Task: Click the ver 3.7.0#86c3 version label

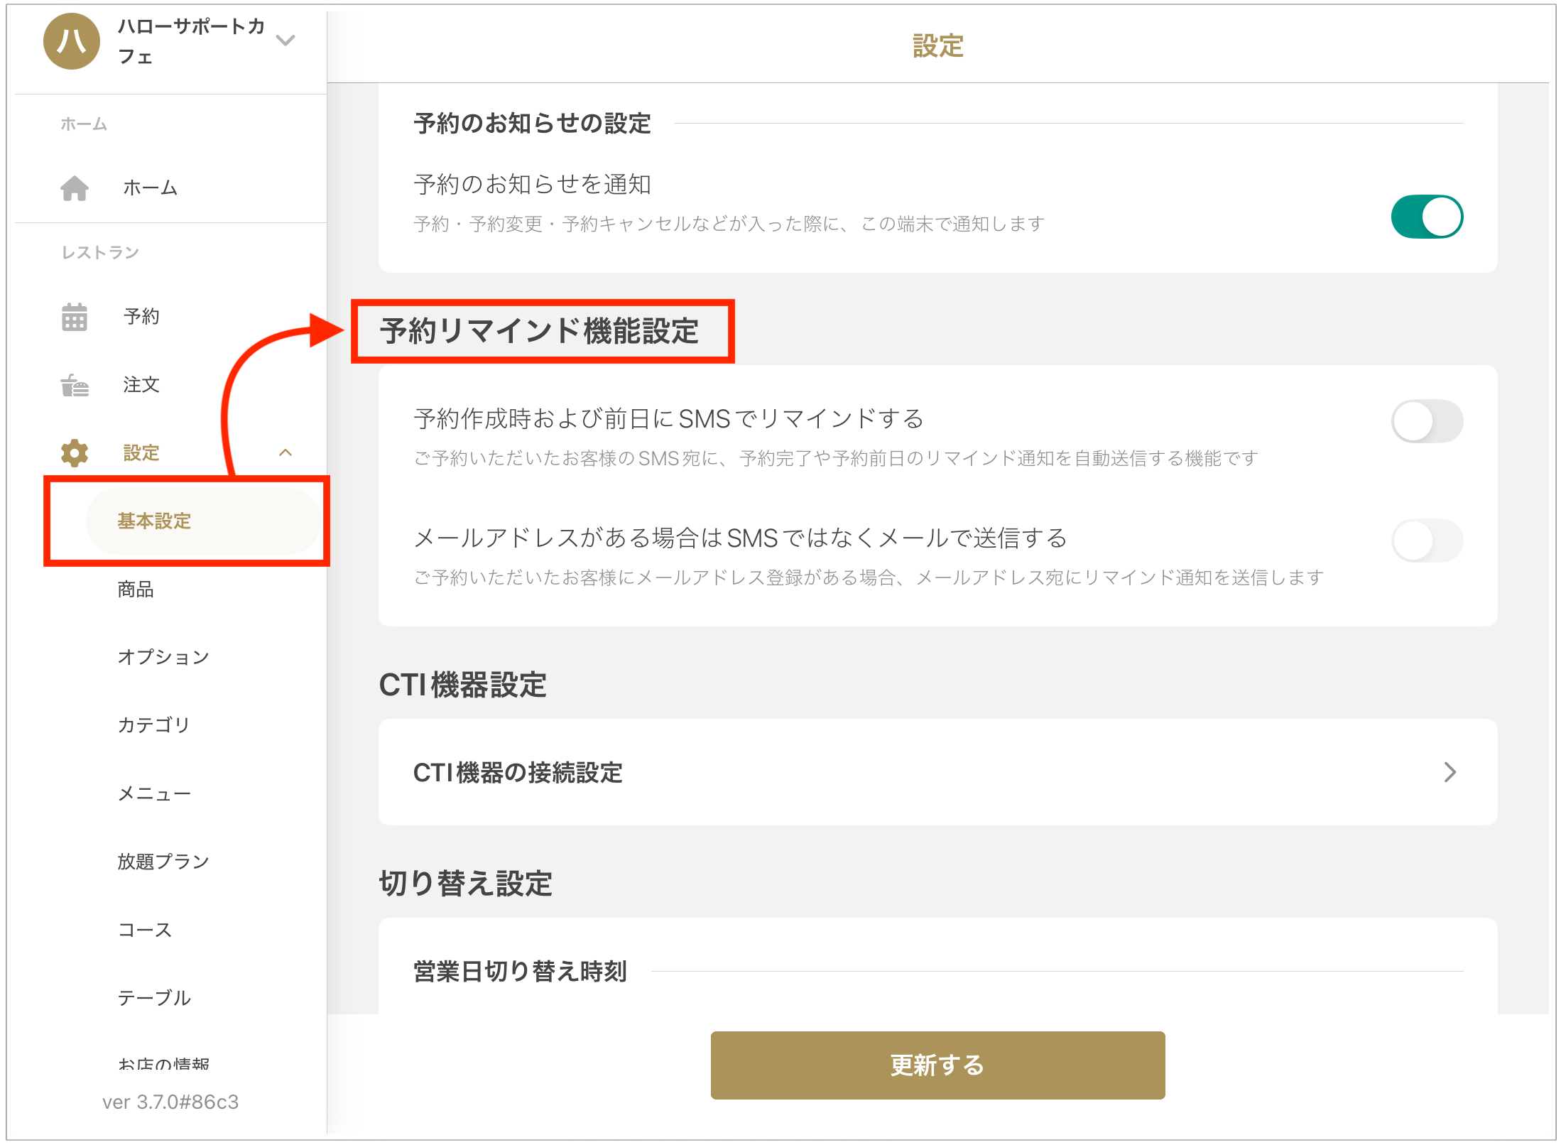Action: click(x=170, y=1102)
